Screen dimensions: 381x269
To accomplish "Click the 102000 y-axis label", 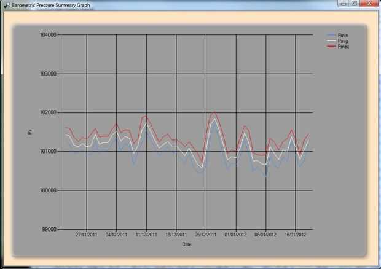I will tap(48, 112).
